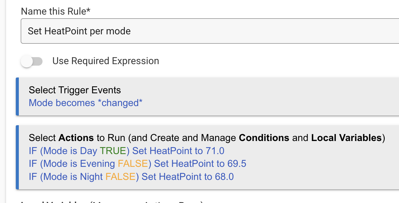Click the bold Conditions word in the actions header
The image size is (399, 203).
264,138
